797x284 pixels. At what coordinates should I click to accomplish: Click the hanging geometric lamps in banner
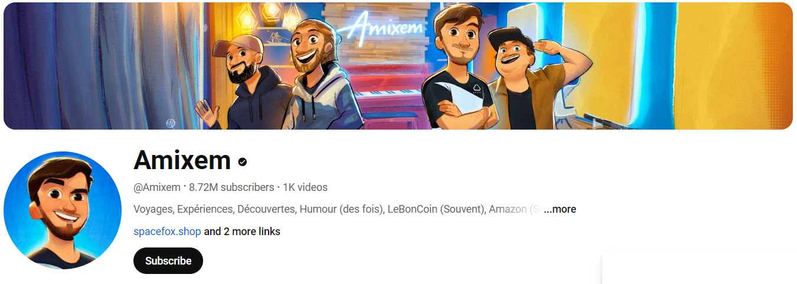269,15
